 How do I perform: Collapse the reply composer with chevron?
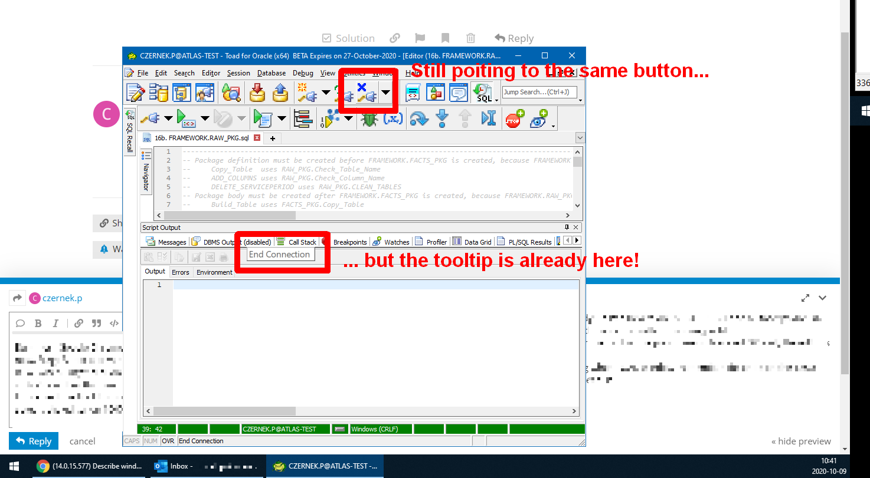tap(823, 298)
